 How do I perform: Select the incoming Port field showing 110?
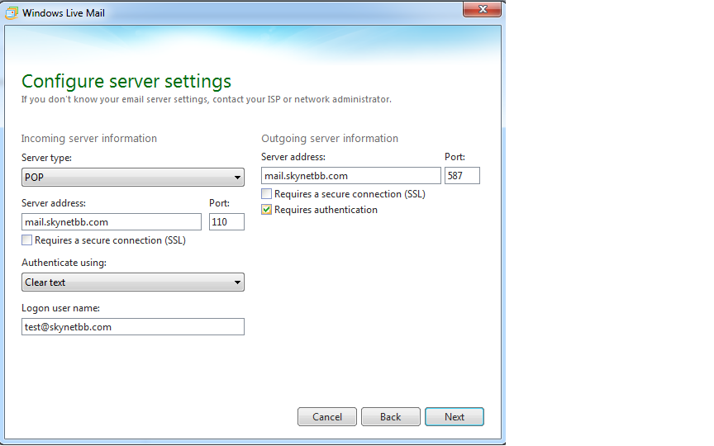[226, 222]
